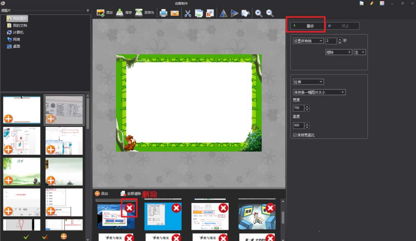The height and width of the screenshot is (241, 416).
Task: Select the scissors cut tool
Action: (188, 13)
